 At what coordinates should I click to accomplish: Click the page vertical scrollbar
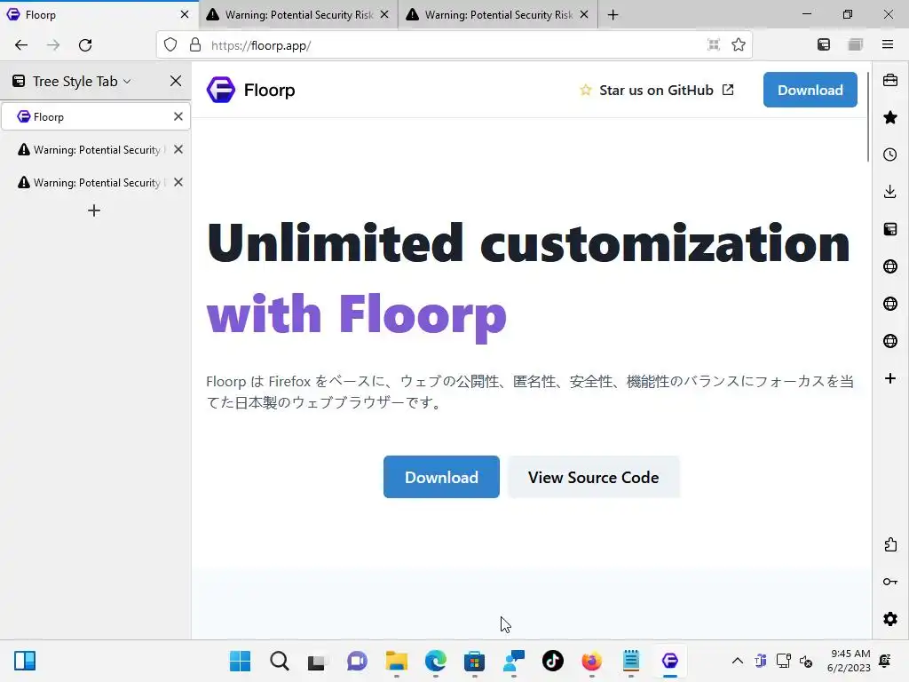868,116
